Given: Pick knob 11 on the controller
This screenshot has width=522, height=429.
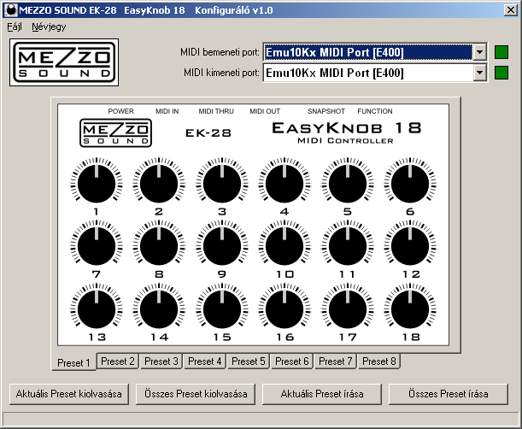Looking at the screenshot, I should tap(347, 246).
